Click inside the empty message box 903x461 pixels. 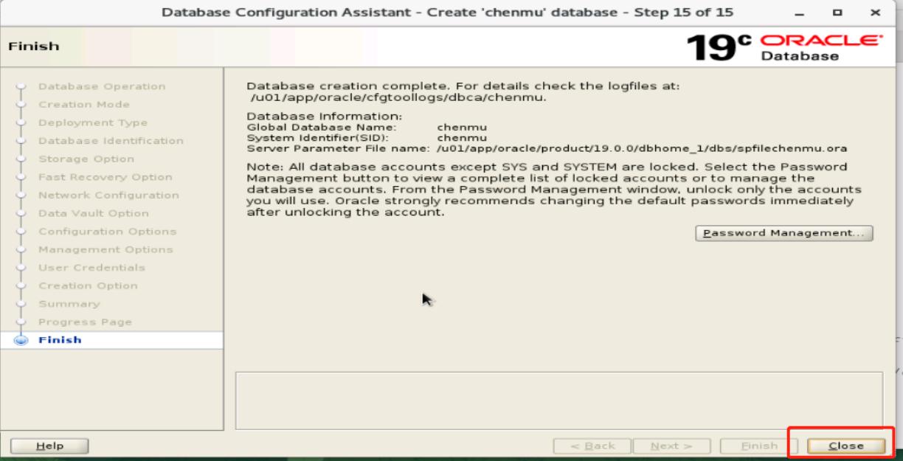coord(559,401)
